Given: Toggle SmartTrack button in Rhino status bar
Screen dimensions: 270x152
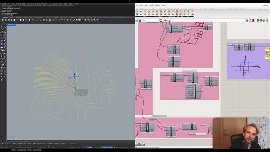Looking at the screenshot, I should coord(97,147).
